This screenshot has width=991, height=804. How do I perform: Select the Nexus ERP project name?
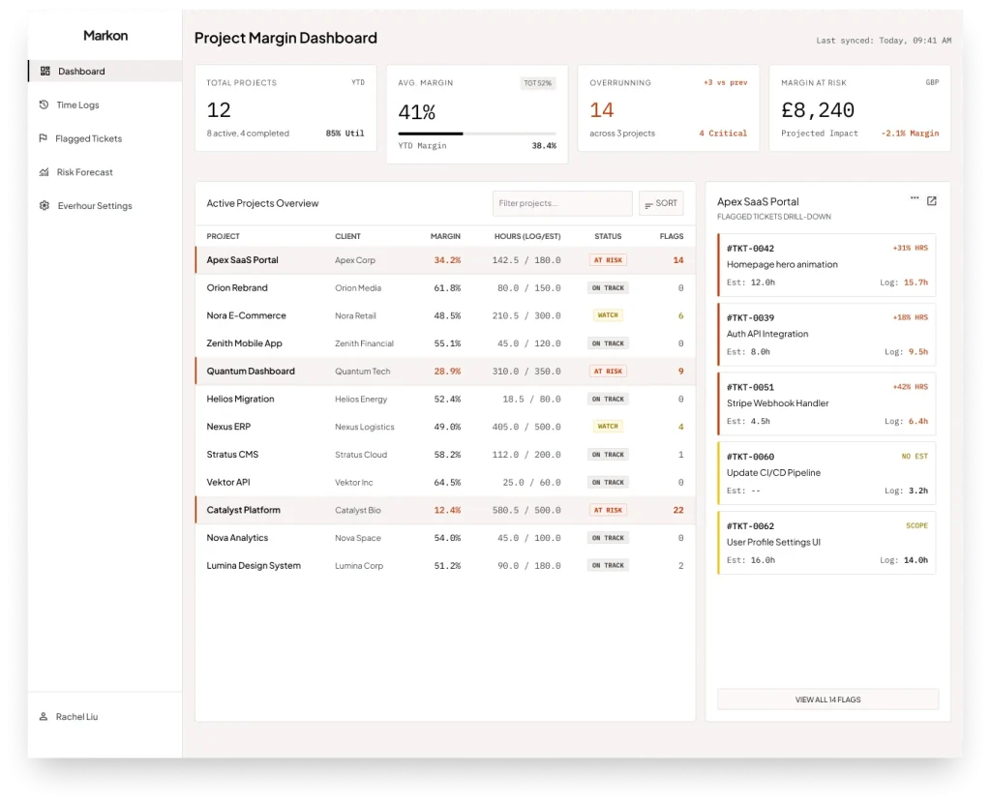tap(228, 427)
